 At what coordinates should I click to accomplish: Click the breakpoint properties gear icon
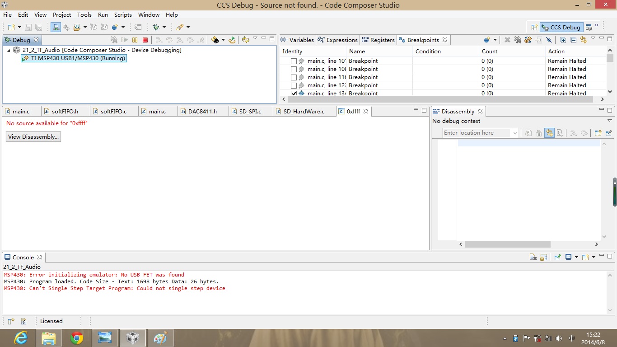(528, 40)
